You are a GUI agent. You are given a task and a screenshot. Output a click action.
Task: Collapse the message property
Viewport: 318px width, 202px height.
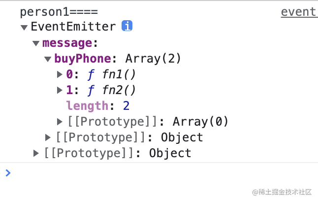click(36, 43)
